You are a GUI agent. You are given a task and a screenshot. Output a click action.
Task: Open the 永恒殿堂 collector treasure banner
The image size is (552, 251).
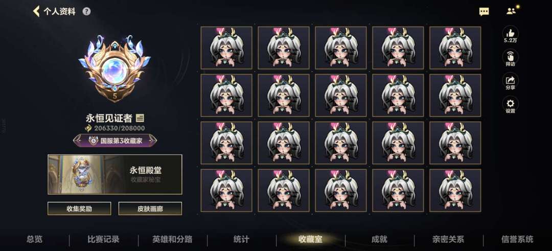pos(115,174)
